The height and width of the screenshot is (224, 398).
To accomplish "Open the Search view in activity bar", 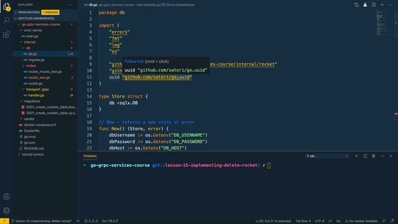I will 7,20.
